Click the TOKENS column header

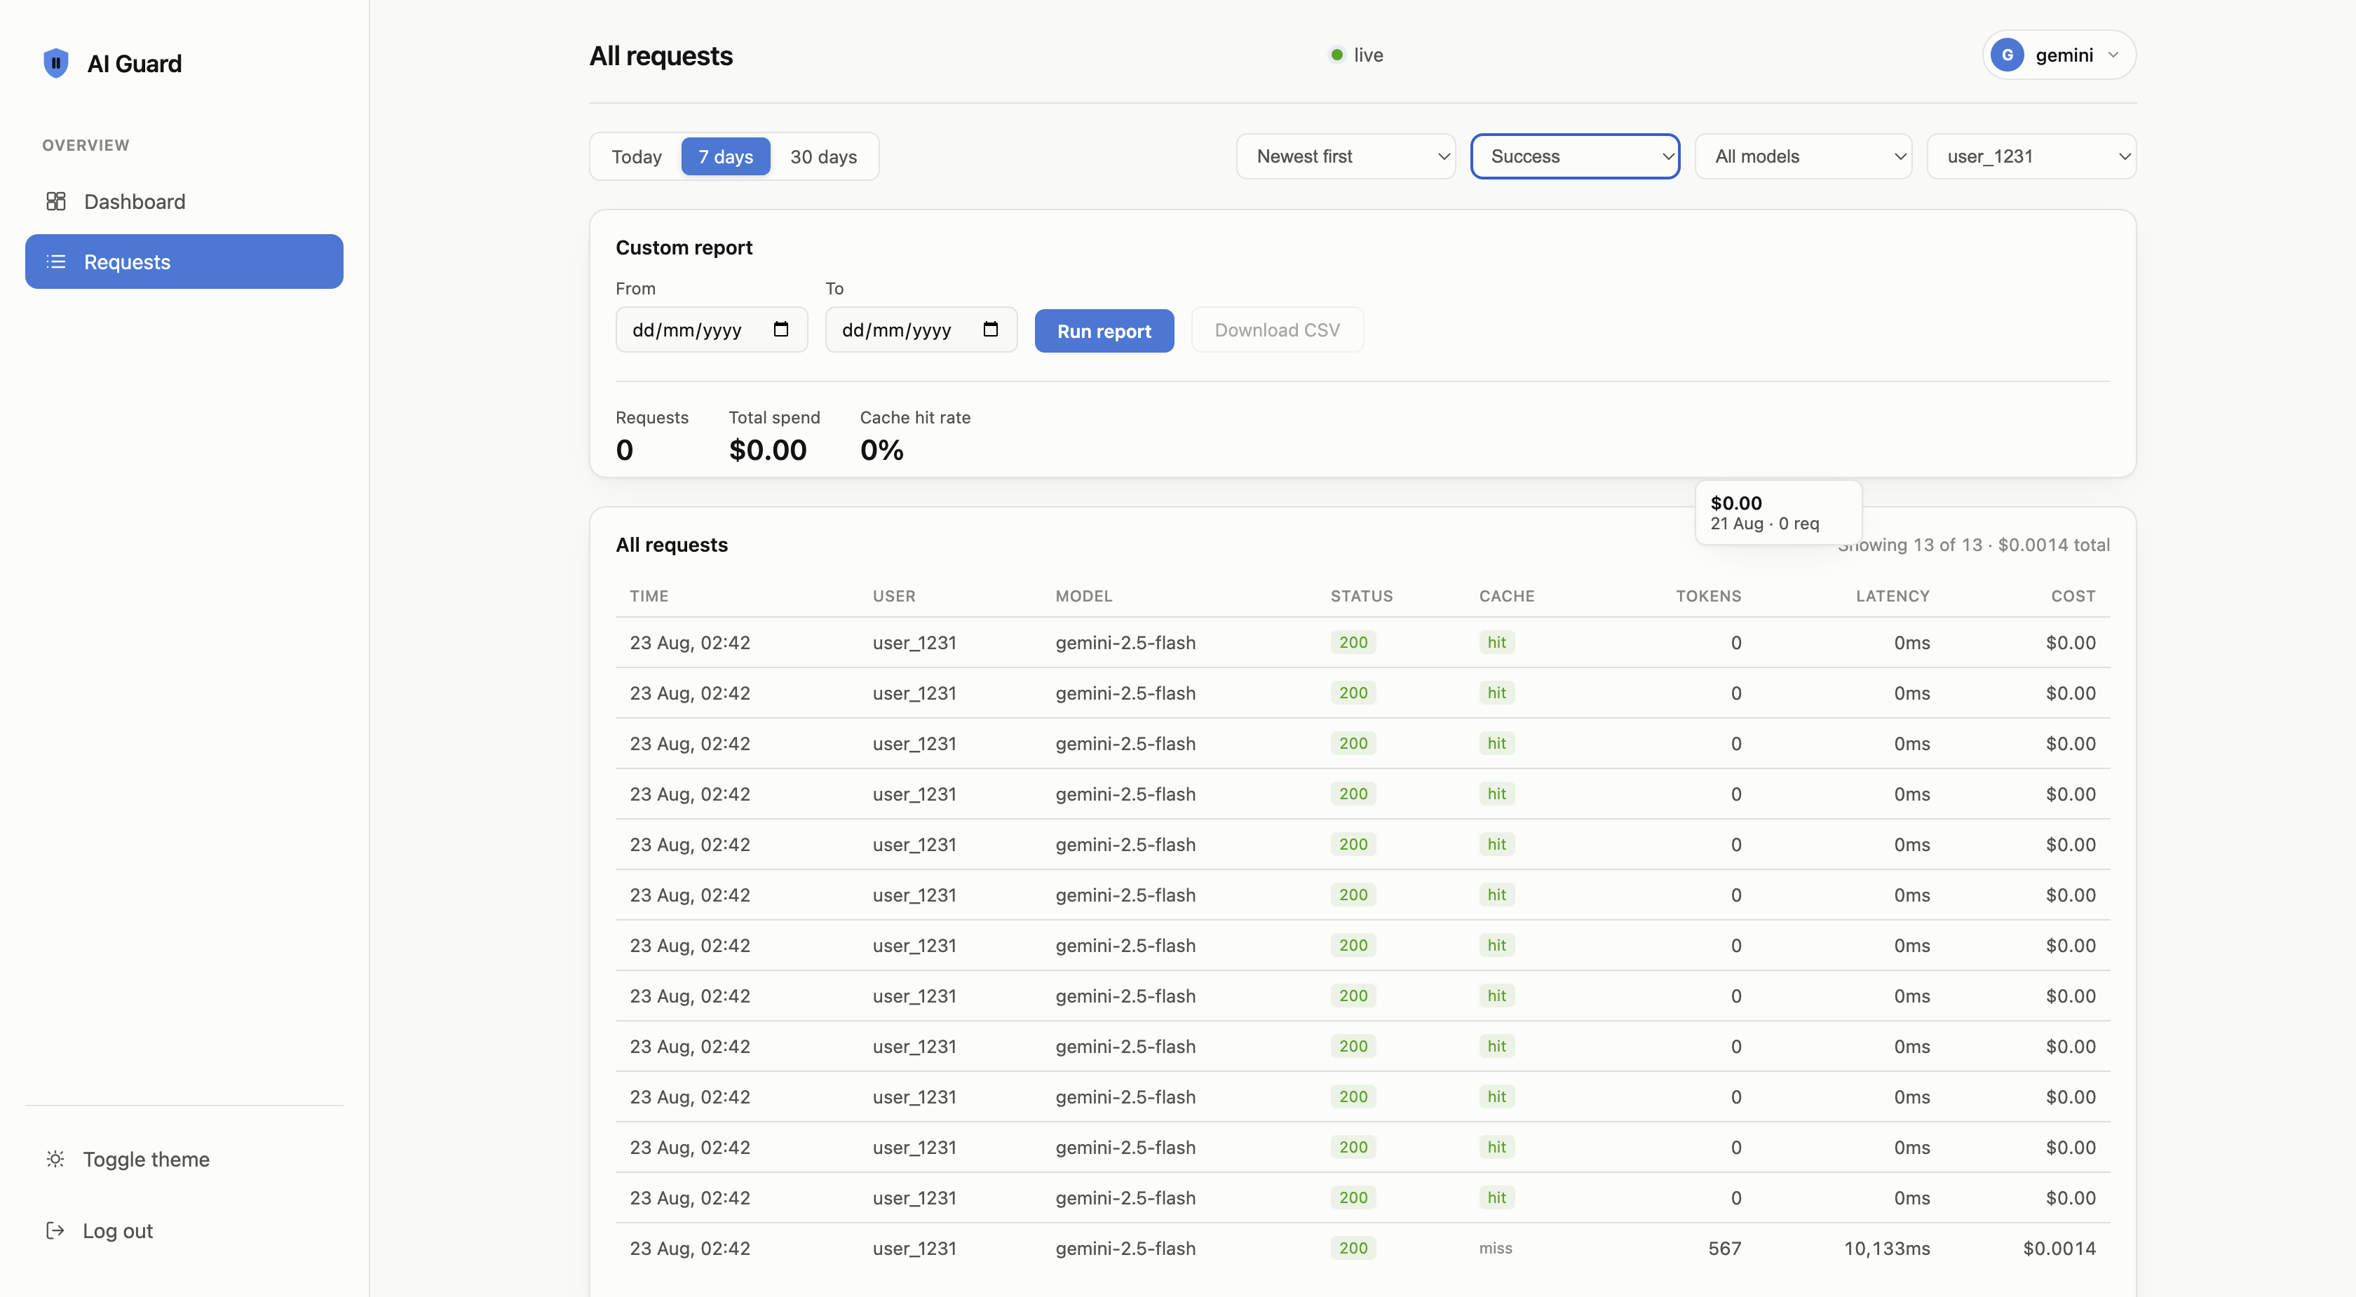(1707, 595)
